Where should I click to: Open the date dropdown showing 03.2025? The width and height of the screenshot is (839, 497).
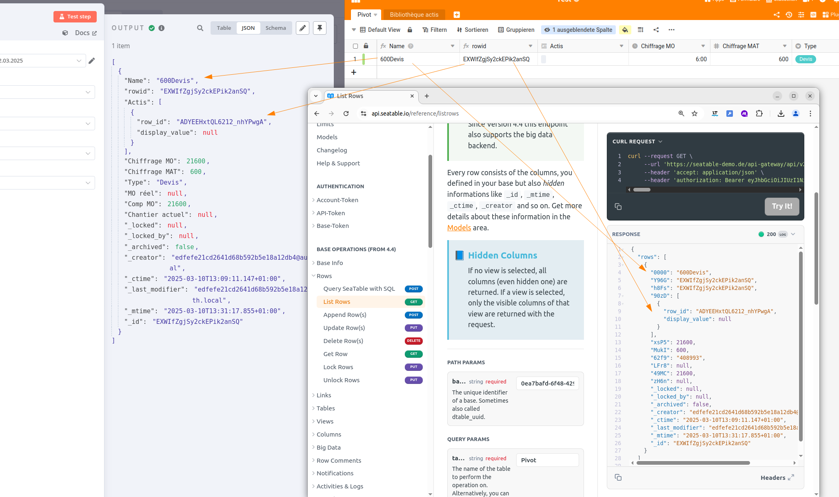[43, 60]
